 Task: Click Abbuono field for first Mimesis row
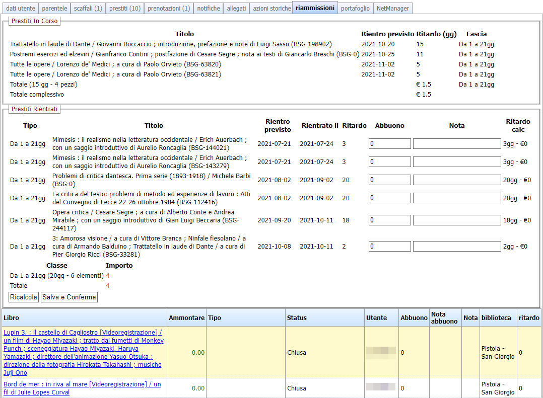coord(389,144)
